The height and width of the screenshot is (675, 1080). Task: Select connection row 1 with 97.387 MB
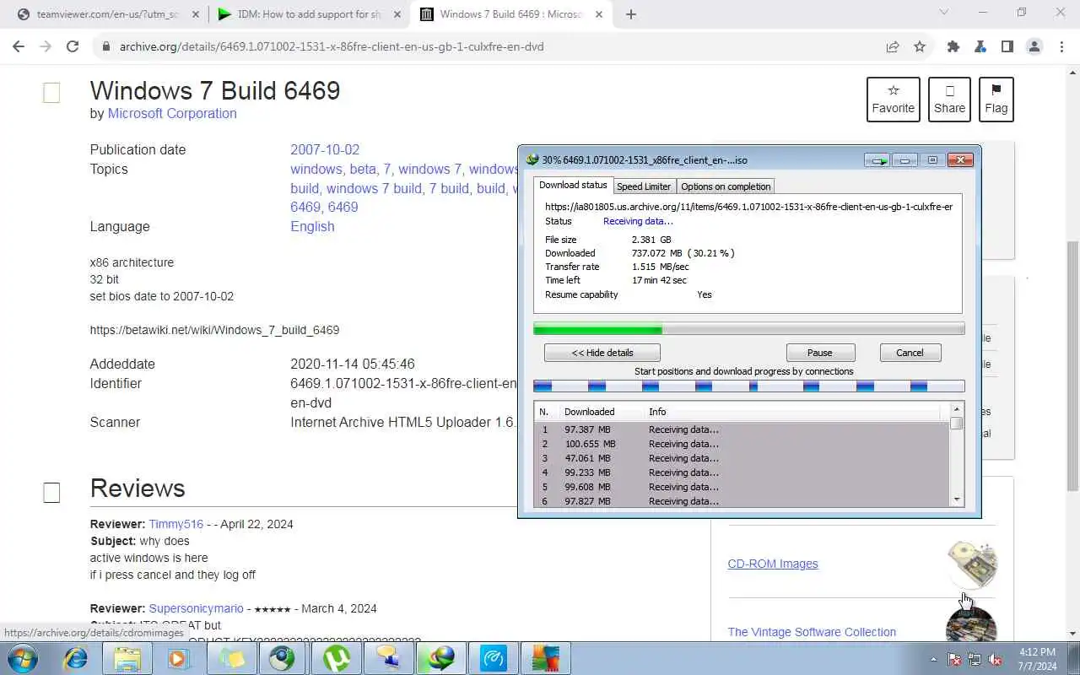[x=742, y=429]
